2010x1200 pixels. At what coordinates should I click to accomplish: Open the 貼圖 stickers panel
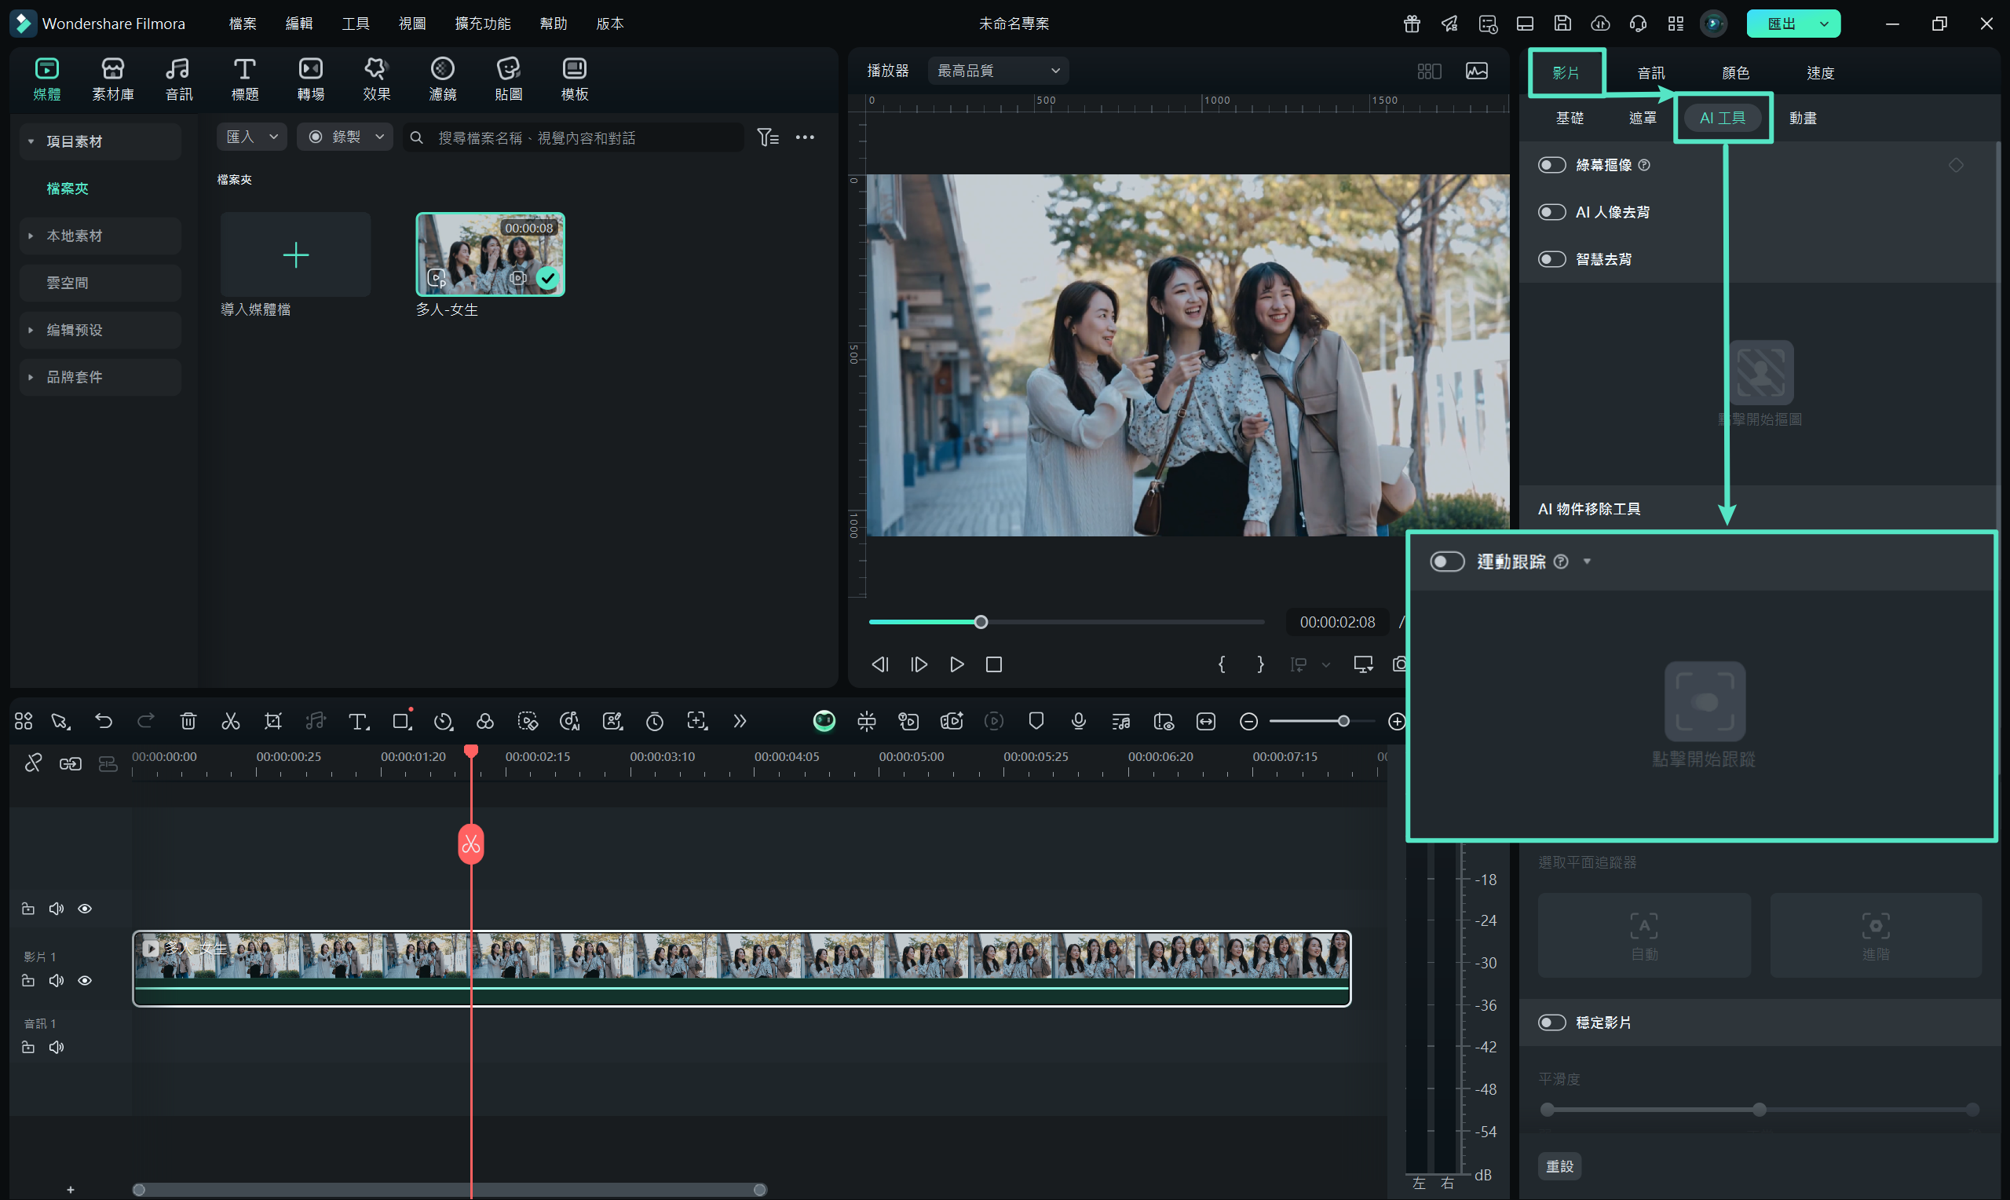click(508, 79)
